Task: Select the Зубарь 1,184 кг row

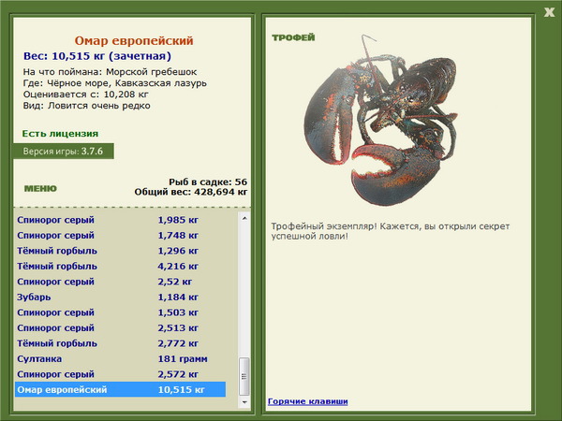Action: click(x=121, y=297)
